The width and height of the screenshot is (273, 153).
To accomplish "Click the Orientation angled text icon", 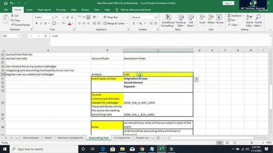I will [x=95, y=17].
